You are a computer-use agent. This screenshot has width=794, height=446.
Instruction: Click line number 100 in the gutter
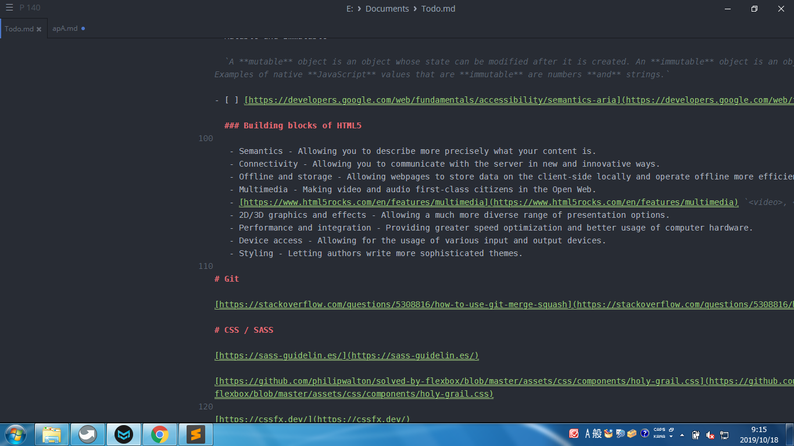pos(206,138)
